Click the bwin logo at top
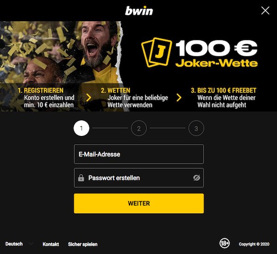The image size is (277, 254). 139,11
